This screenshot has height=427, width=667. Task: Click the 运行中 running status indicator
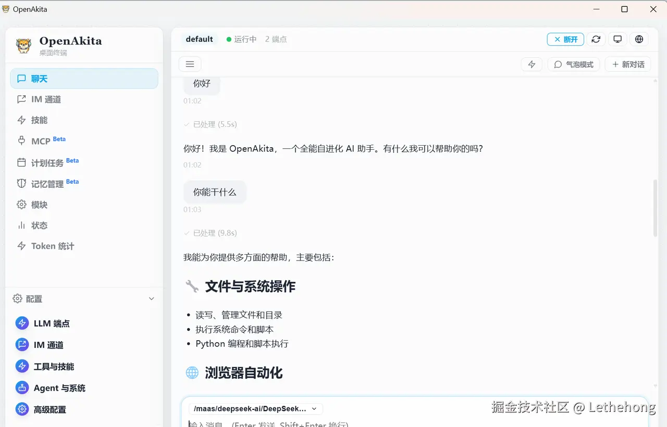[242, 39]
